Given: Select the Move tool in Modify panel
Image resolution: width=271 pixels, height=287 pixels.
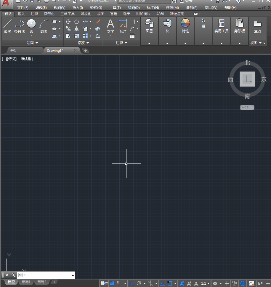Looking at the screenshot, I should click(68, 22).
